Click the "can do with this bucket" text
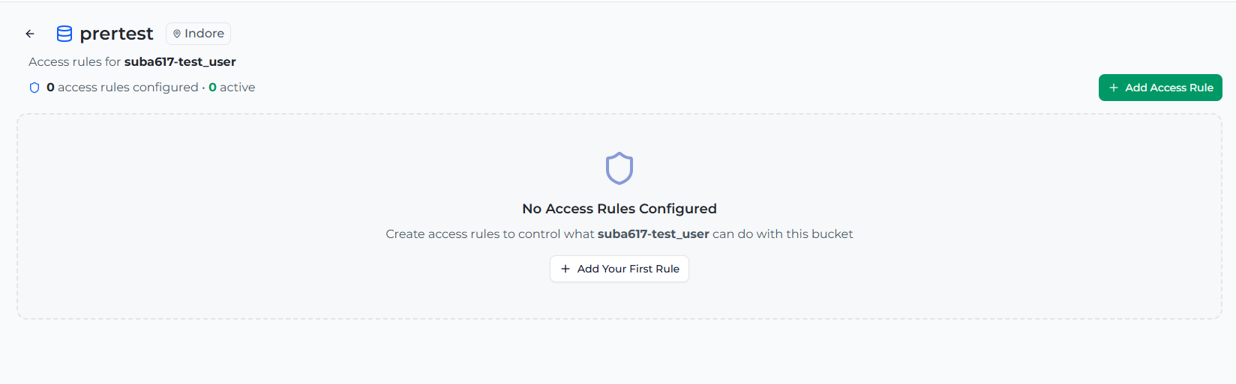The height and width of the screenshot is (384, 1236). point(782,234)
